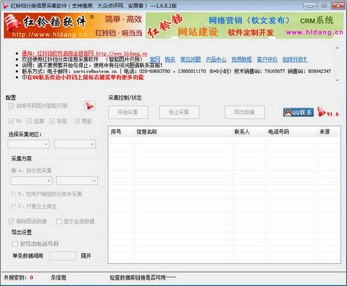Click the 开始采集 button
This screenshot has height=286, width=347.
128,112
